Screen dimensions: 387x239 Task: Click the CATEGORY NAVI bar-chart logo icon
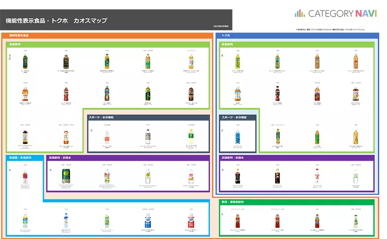(x=300, y=13)
